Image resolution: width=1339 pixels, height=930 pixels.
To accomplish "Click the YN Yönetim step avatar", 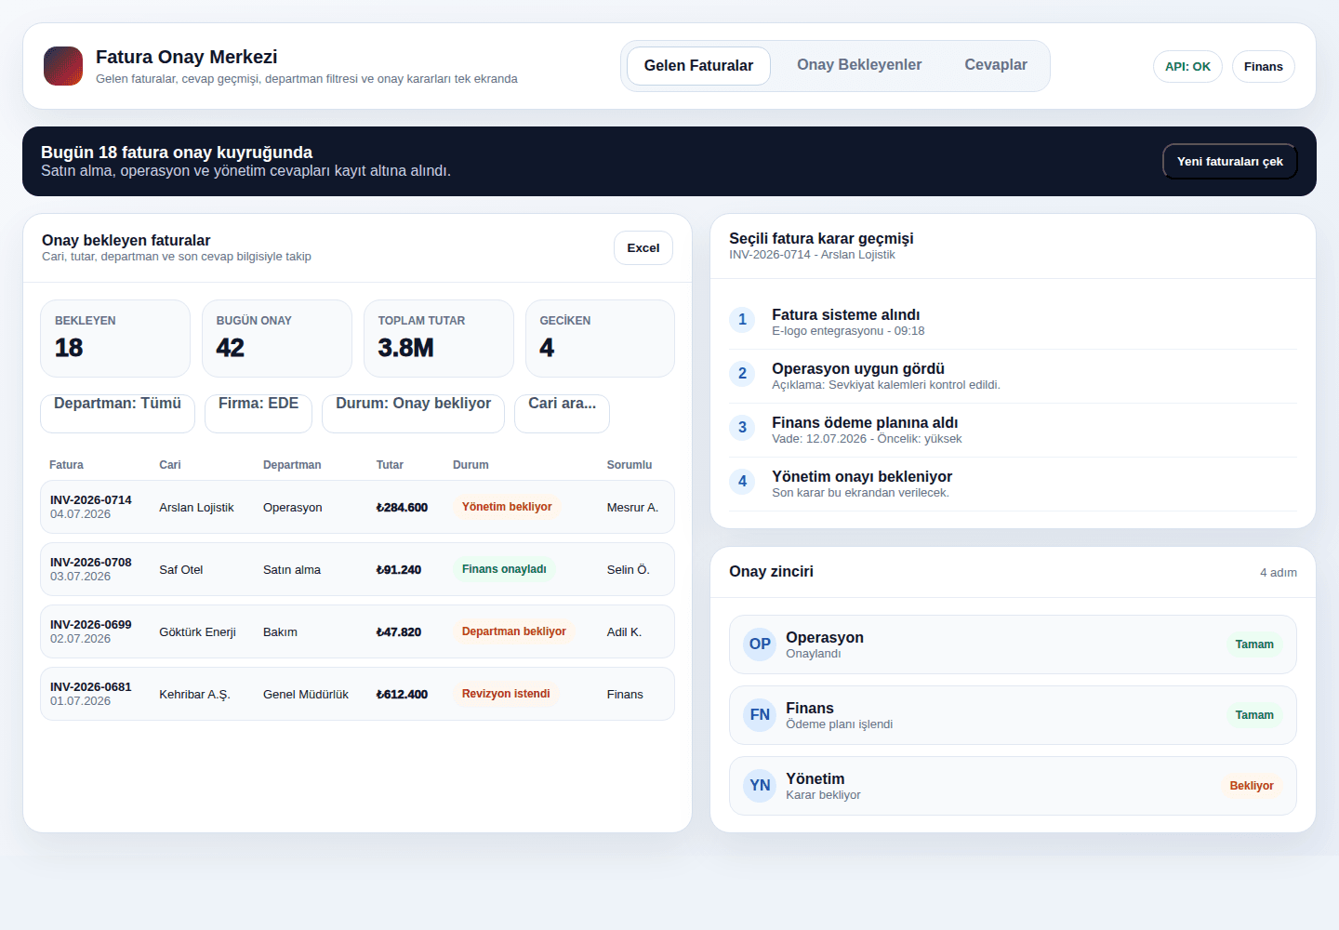I will point(760,786).
